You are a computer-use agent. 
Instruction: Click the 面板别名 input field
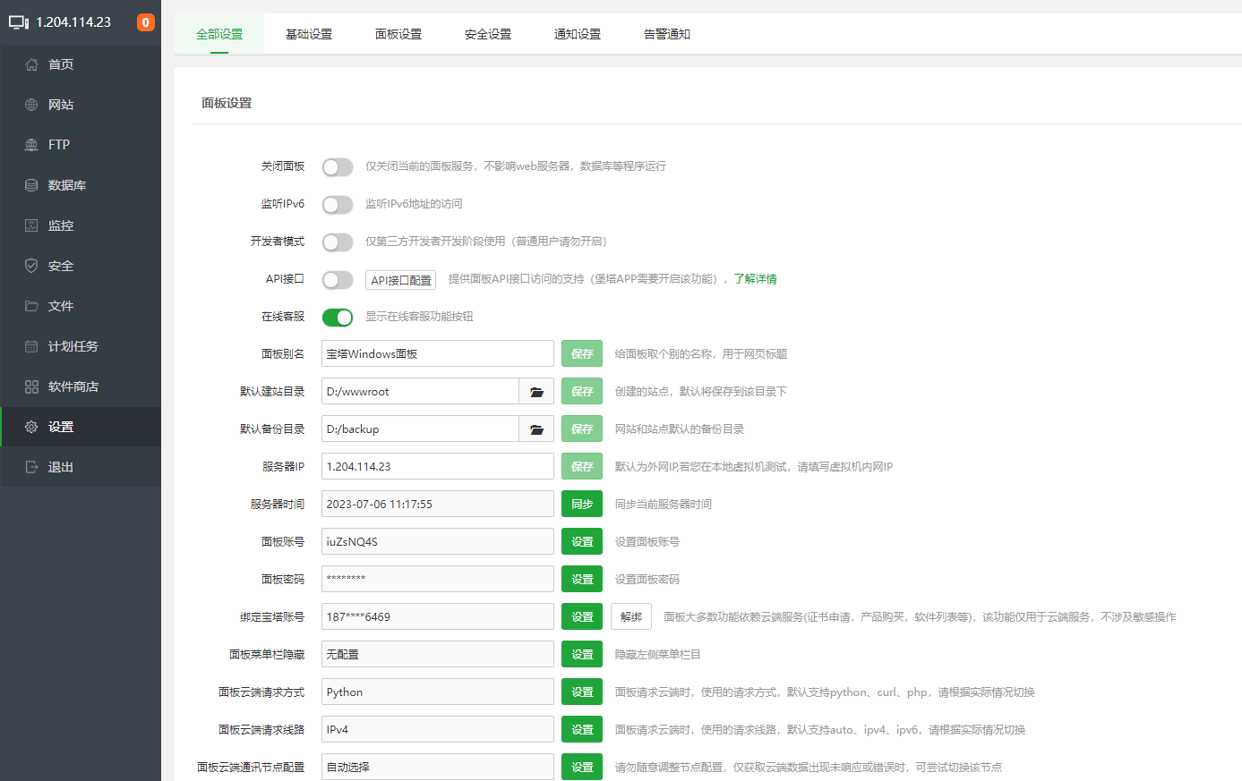tap(438, 354)
